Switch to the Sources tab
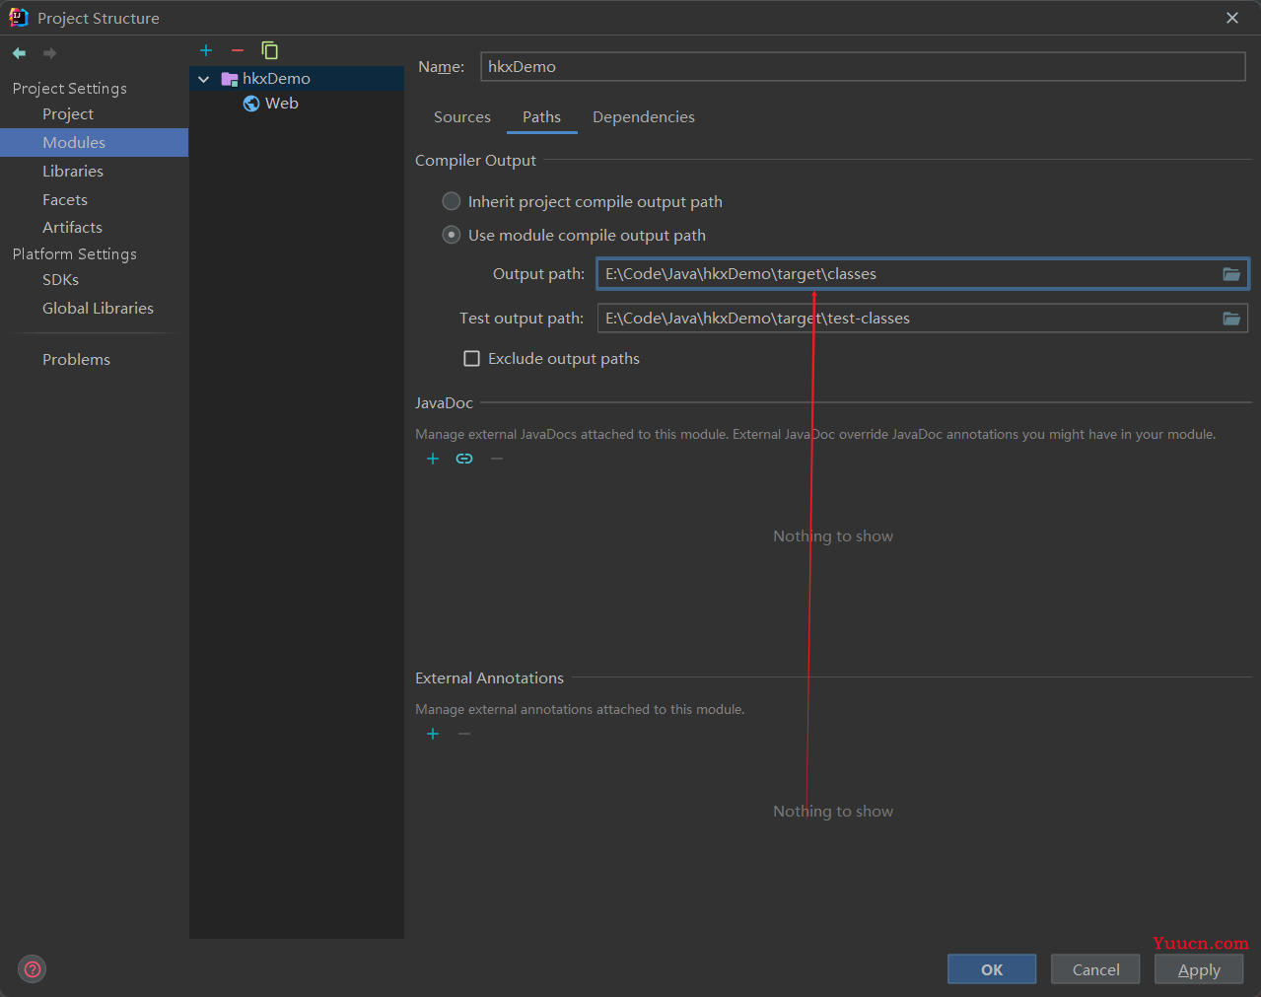The image size is (1261, 997). pos(461,117)
